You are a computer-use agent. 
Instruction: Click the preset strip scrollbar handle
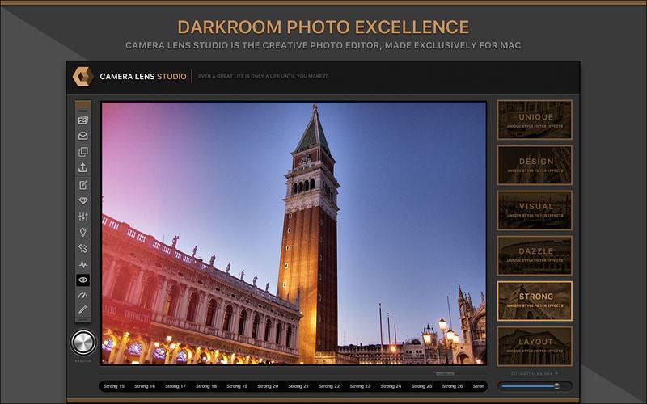[x=445, y=374]
